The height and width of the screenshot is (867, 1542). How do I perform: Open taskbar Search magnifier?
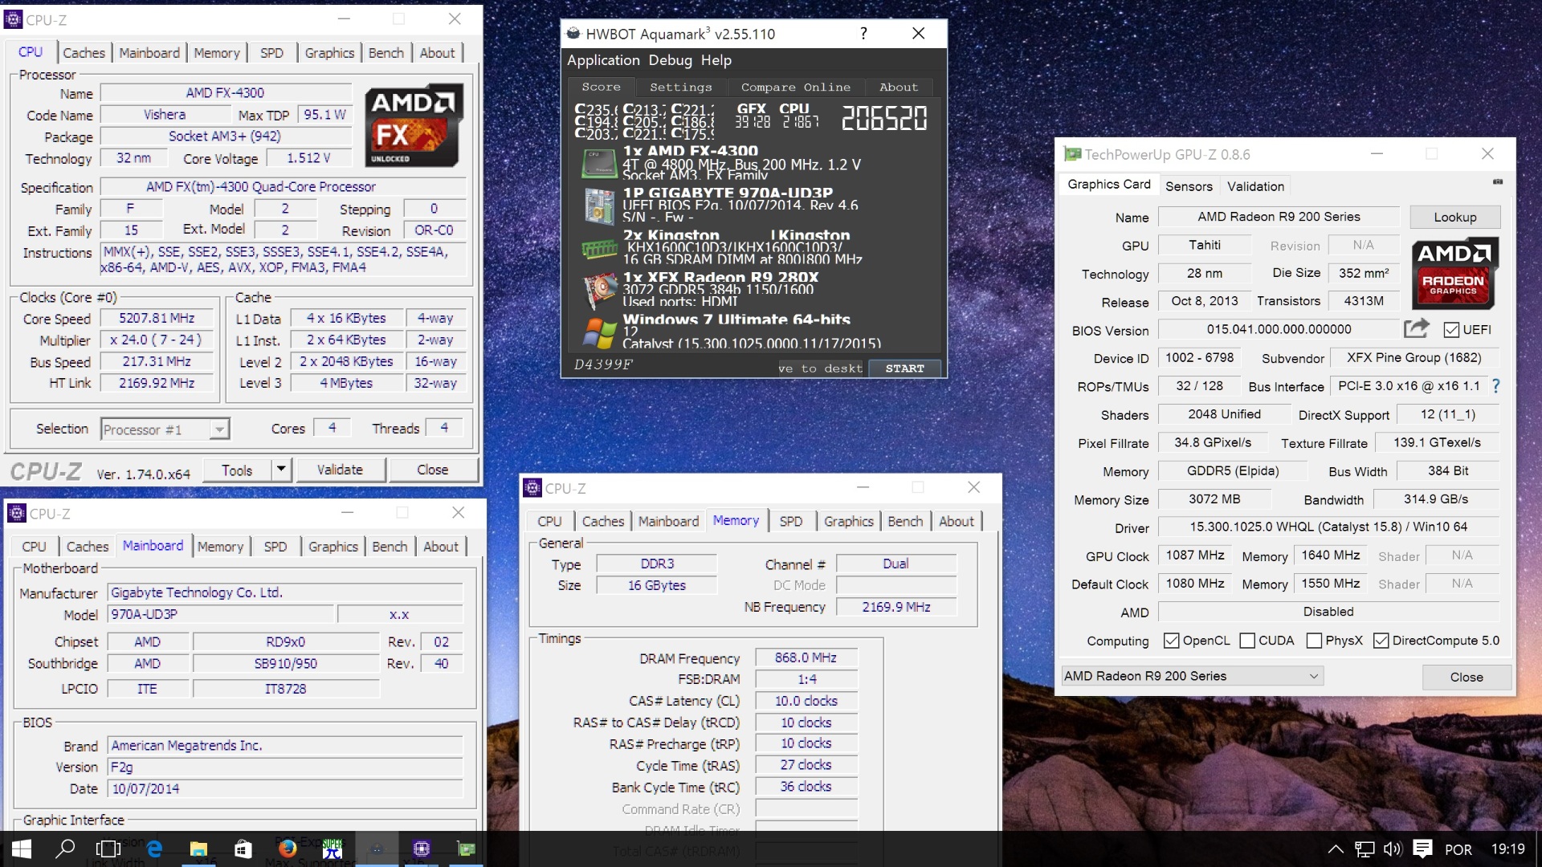(x=65, y=849)
